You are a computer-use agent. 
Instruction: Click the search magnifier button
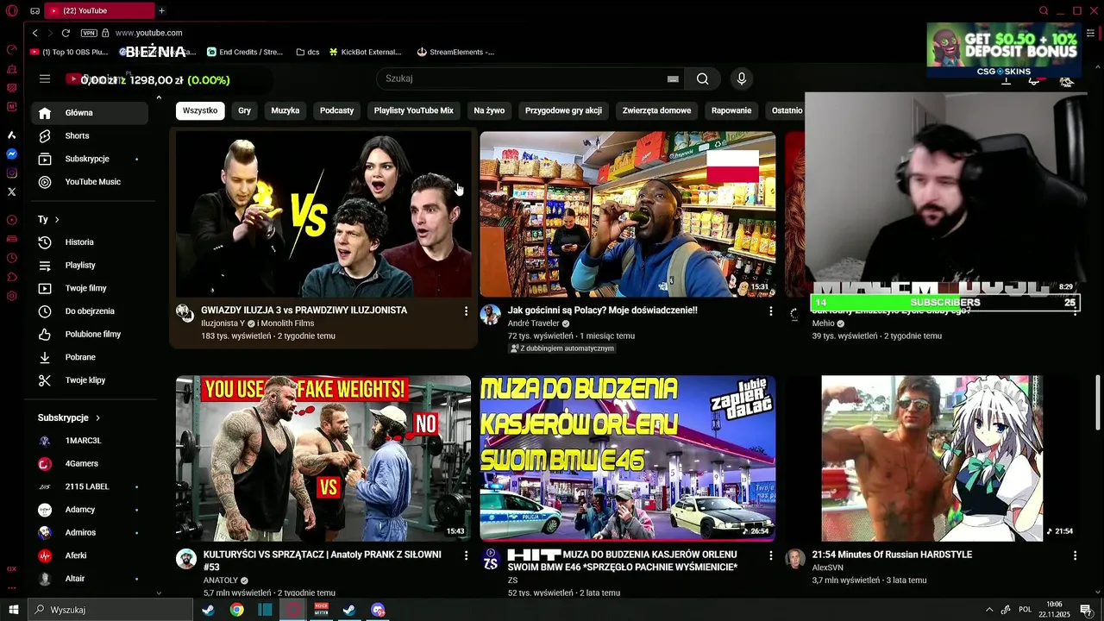tap(702, 78)
